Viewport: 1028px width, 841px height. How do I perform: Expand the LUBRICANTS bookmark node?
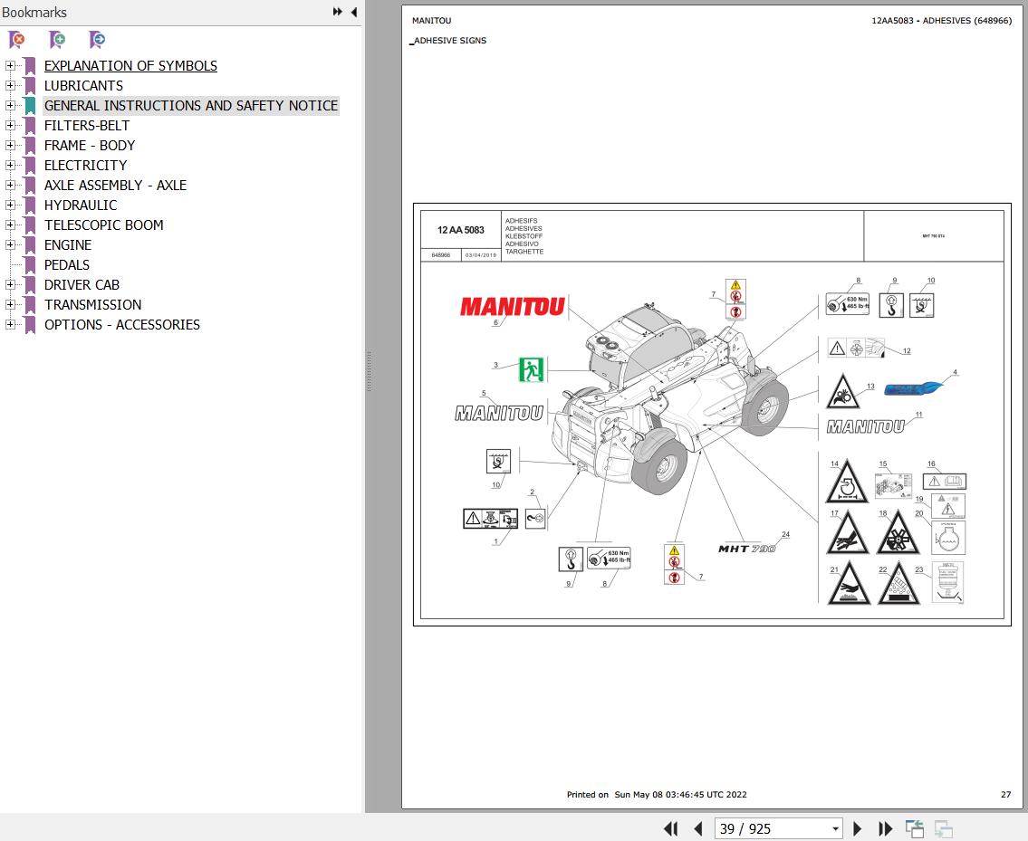tap(10, 86)
